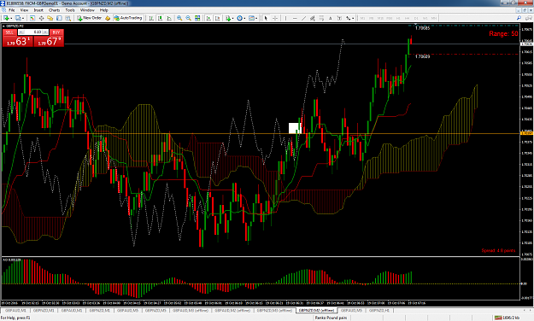Open the MetaEditor icon
This screenshot has width=534, height=321.
pyautogui.click(x=108, y=18)
